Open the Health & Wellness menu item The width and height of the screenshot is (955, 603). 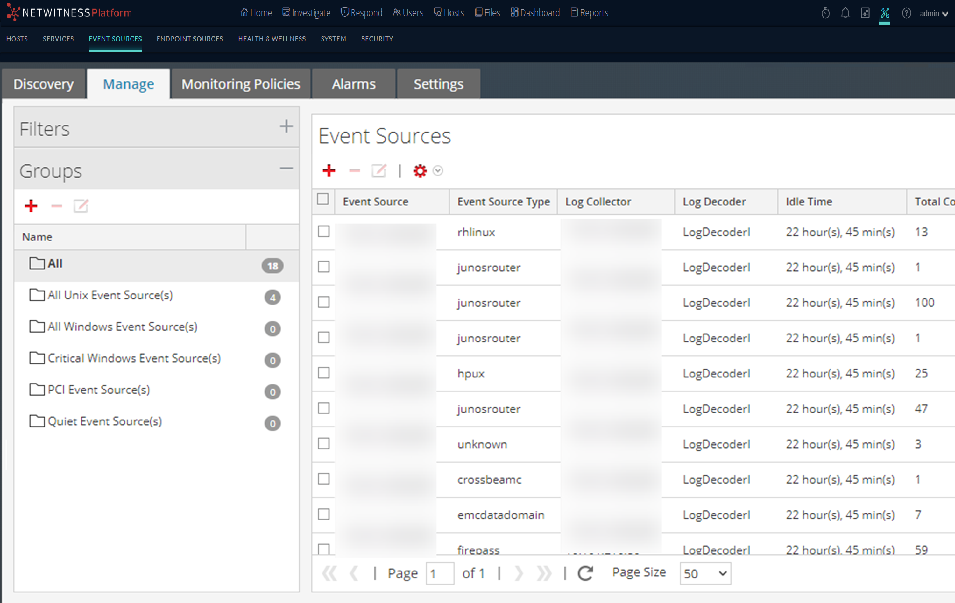pos(272,39)
